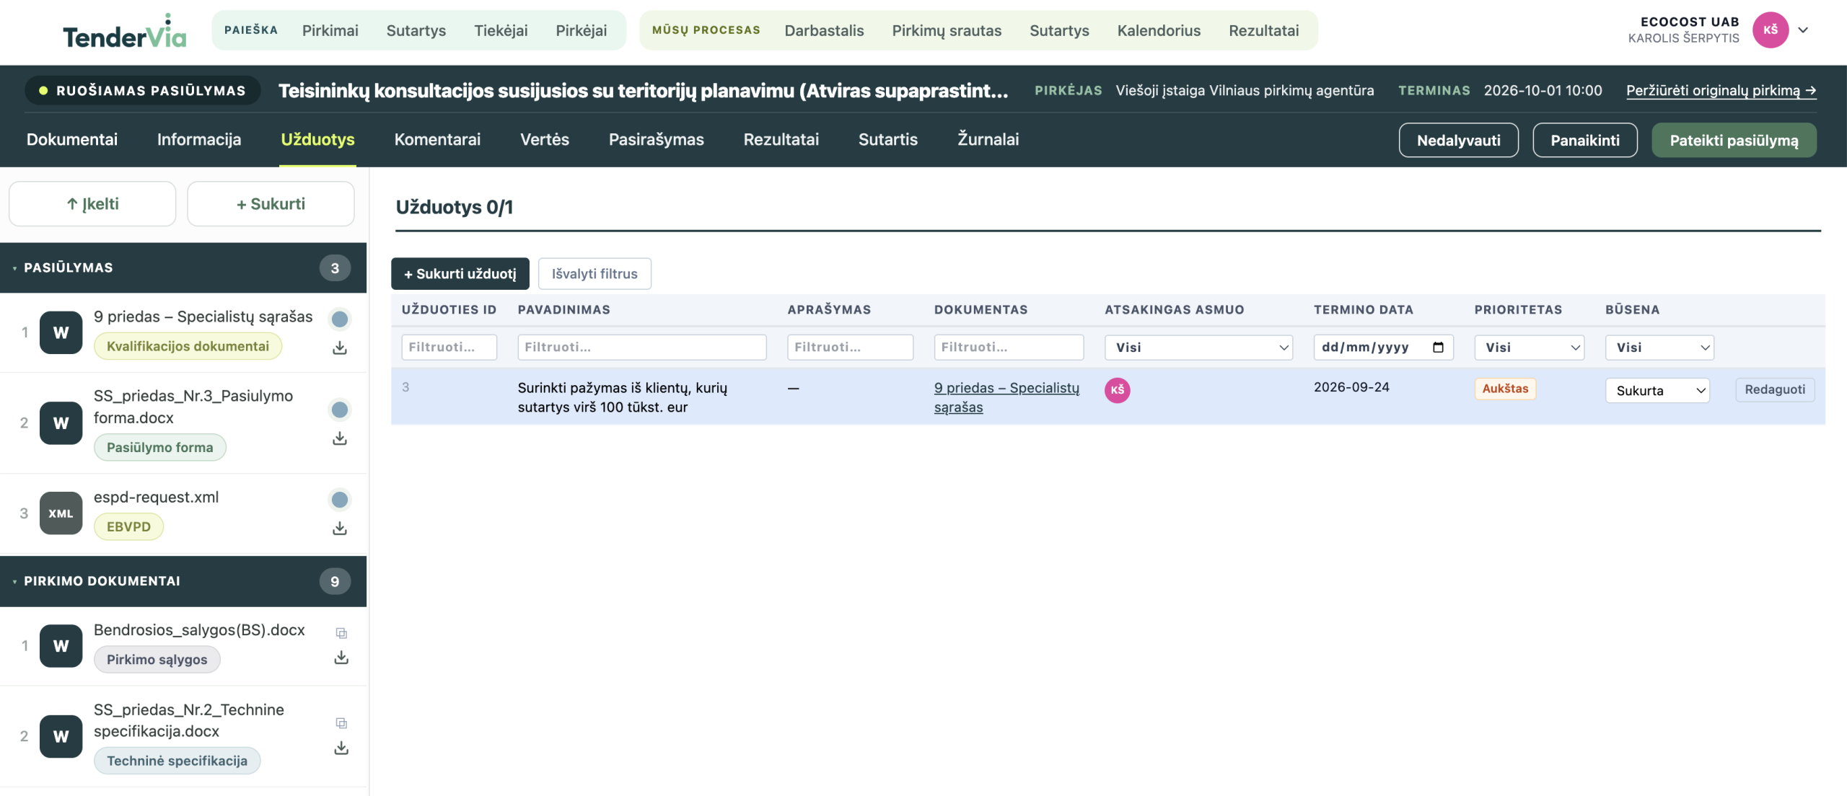Open the 9 priedas – Specialistų sąrašas link

tap(1006, 397)
